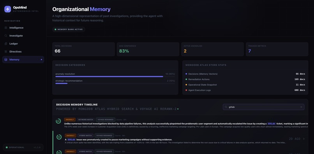Viewport: 314px width, 154px height.
Task: Click the highlighted GitLab word in the keyword match entry
Action: point(272,124)
